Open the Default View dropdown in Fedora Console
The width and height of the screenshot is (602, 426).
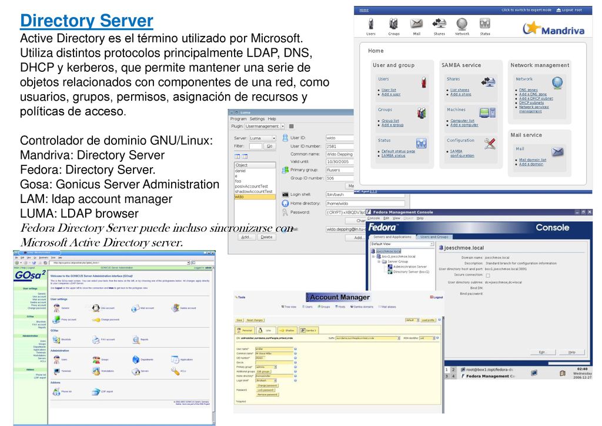pyautogui.click(x=402, y=244)
